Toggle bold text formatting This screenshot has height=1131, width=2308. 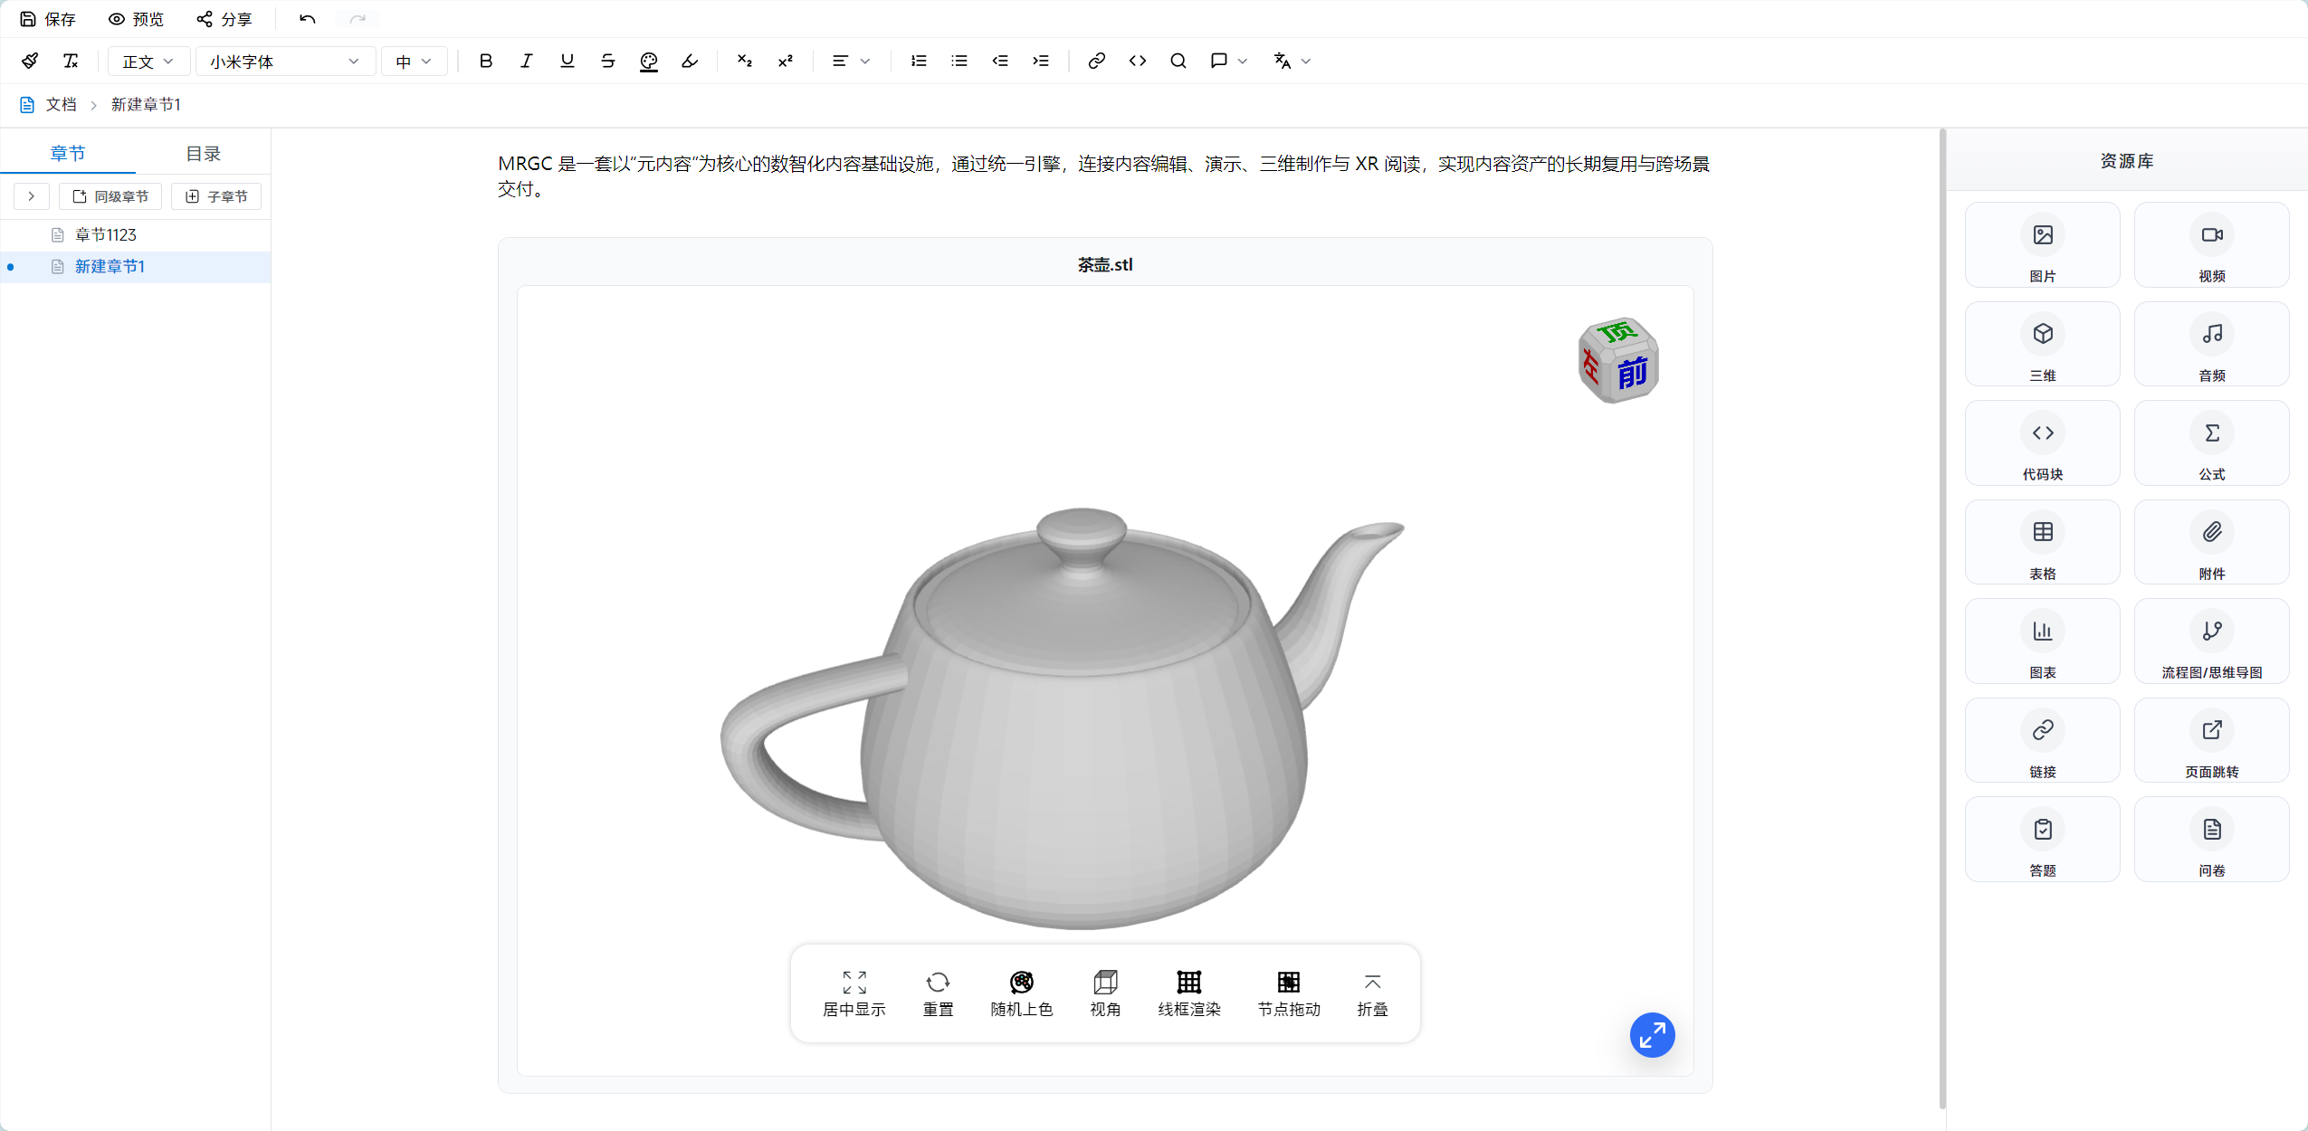click(486, 61)
